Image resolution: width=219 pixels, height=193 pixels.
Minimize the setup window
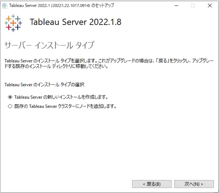coord(176,6)
